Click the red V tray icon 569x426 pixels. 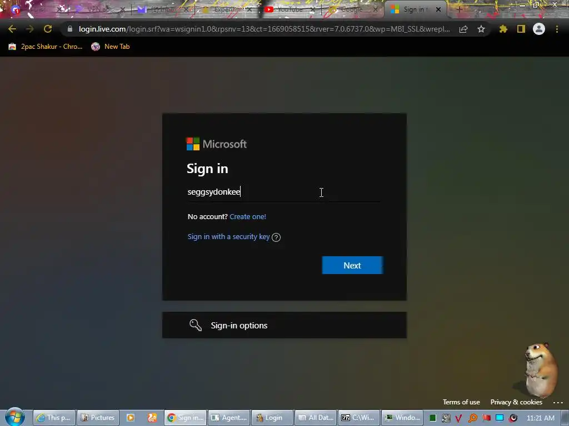click(459, 418)
